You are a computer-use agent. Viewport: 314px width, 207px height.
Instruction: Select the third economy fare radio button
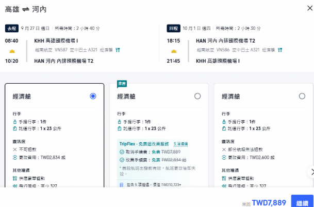coord(302,96)
